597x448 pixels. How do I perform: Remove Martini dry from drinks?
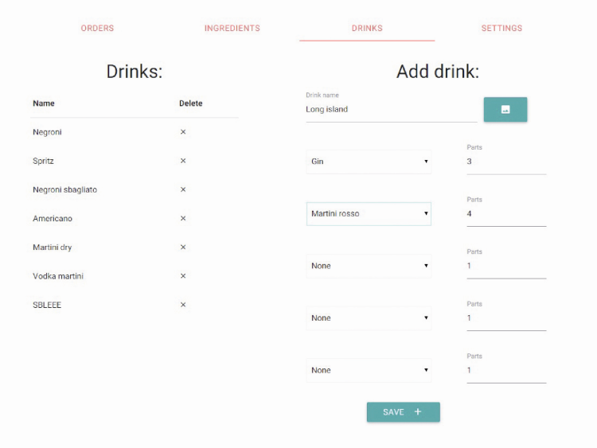click(x=183, y=247)
